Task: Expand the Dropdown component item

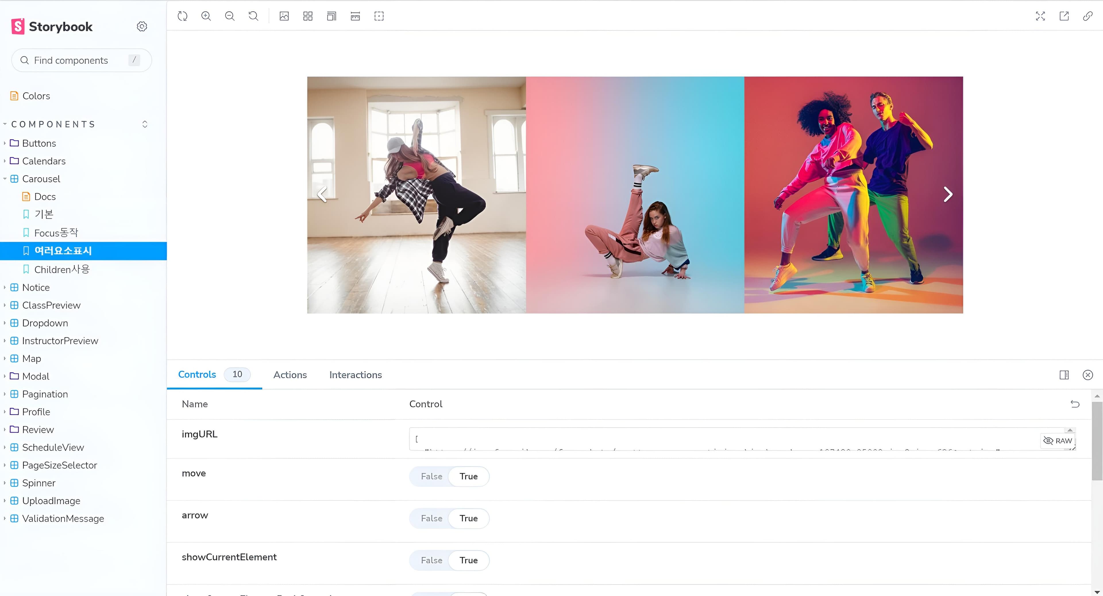Action: (x=45, y=323)
